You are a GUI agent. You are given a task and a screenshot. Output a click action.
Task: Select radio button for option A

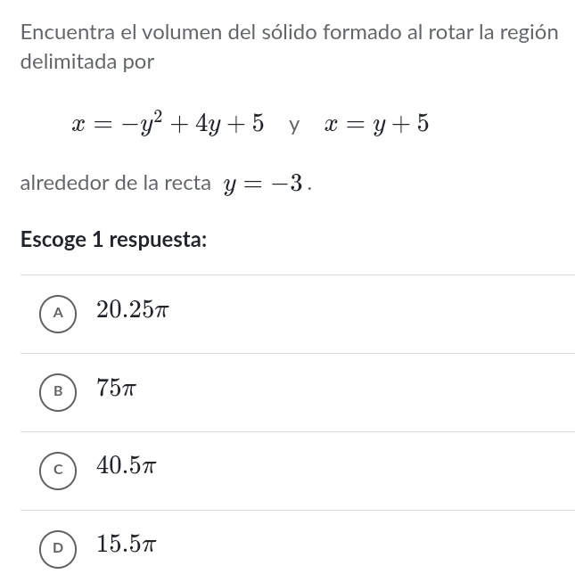click(x=58, y=313)
